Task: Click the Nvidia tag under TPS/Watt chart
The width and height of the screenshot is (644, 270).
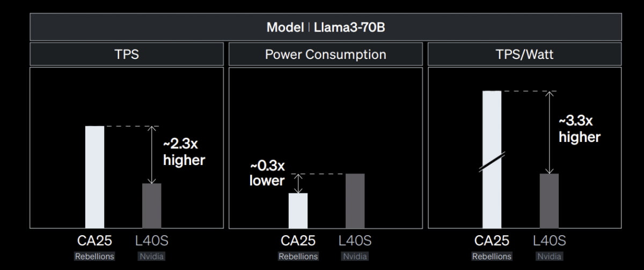Action: (549, 256)
